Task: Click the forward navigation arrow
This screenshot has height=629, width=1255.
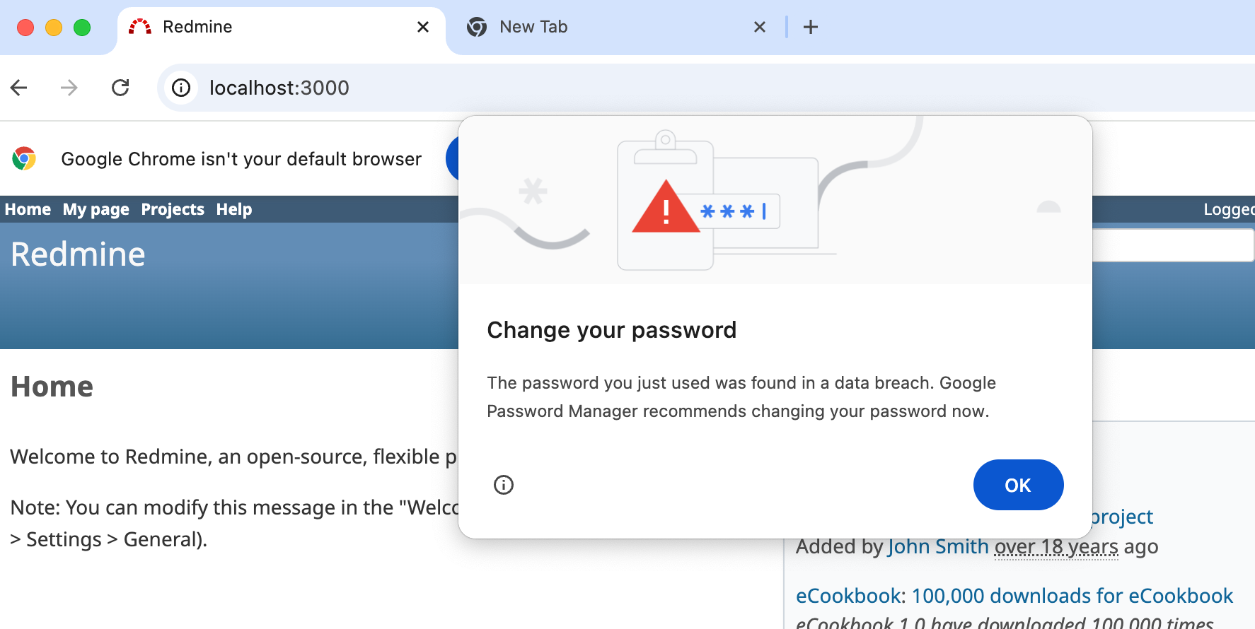Action: click(69, 88)
